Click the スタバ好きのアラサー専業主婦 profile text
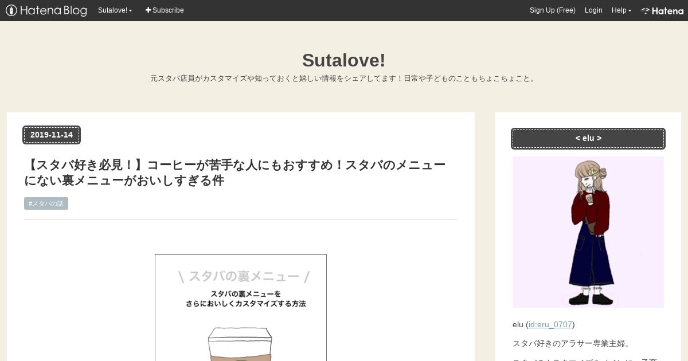This screenshot has width=688, height=361. coord(572,344)
